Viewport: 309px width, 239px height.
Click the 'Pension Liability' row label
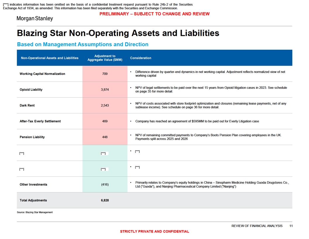pos(32,137)
